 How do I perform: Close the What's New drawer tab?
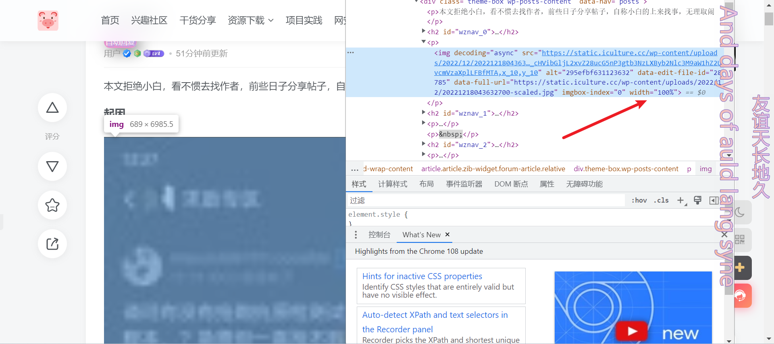click(x=447, y=234)
